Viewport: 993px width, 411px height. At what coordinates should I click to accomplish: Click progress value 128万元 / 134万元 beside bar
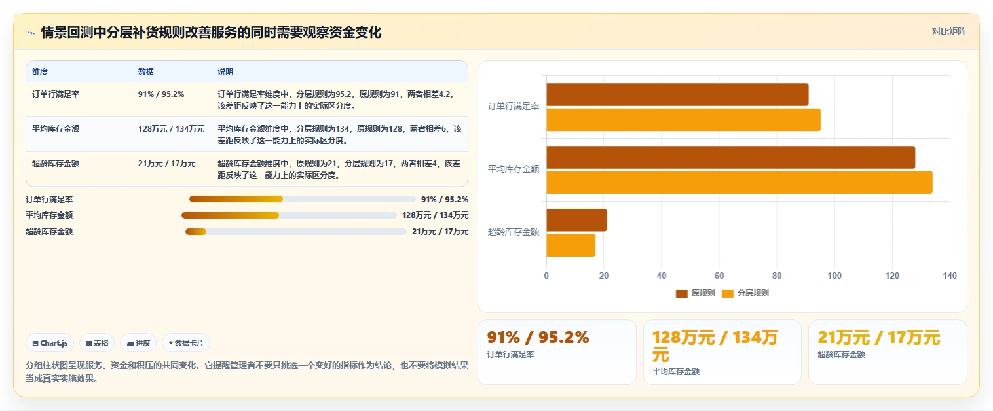(x=436, y=215)
